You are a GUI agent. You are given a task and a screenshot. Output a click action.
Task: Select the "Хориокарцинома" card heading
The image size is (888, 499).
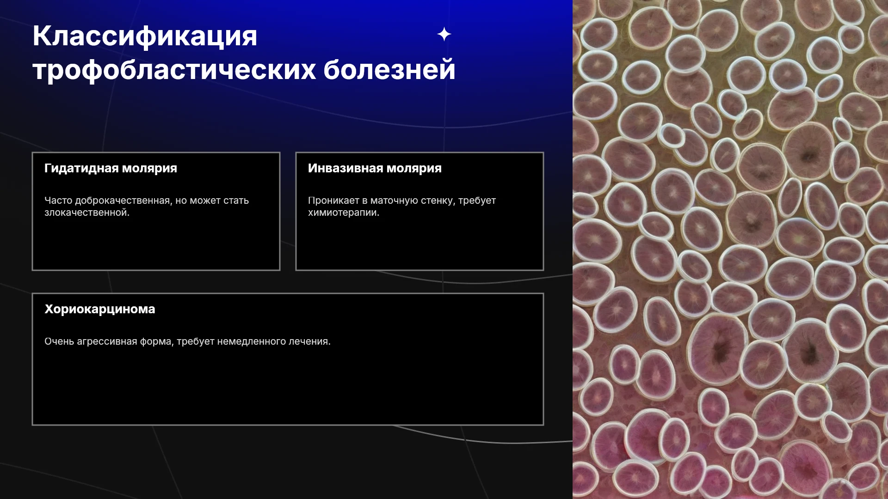100,309
